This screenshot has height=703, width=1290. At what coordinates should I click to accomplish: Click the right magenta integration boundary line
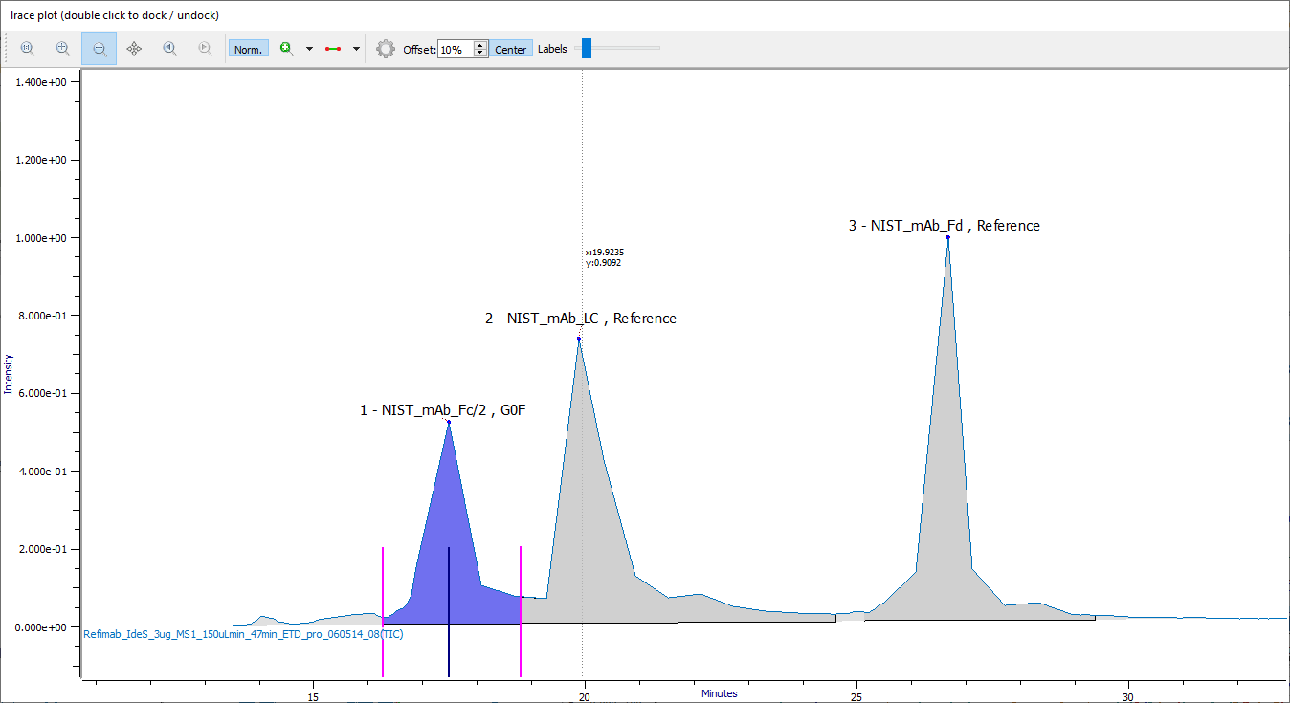click(x=521, y=612)
